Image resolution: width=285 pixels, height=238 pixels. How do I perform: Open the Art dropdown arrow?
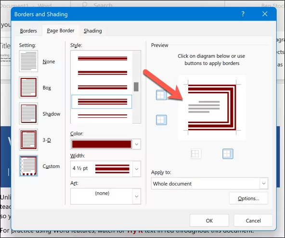tap(137, 197)
